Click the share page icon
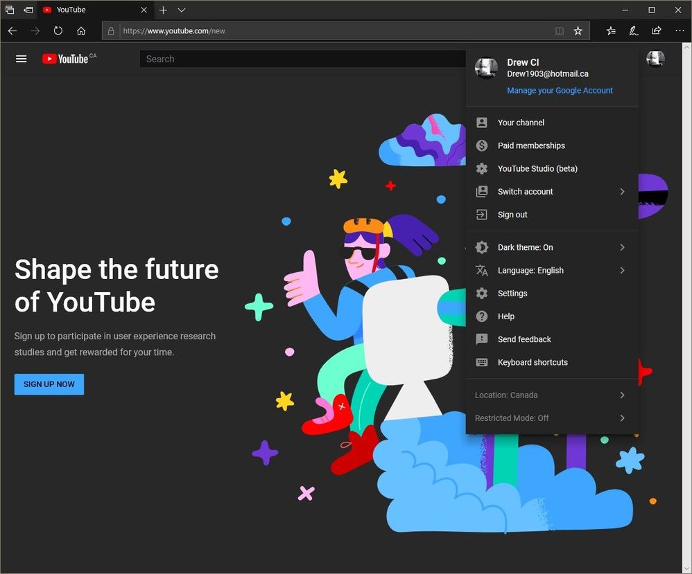This screenshot has height=574, width=692. (x=656, y=31)
